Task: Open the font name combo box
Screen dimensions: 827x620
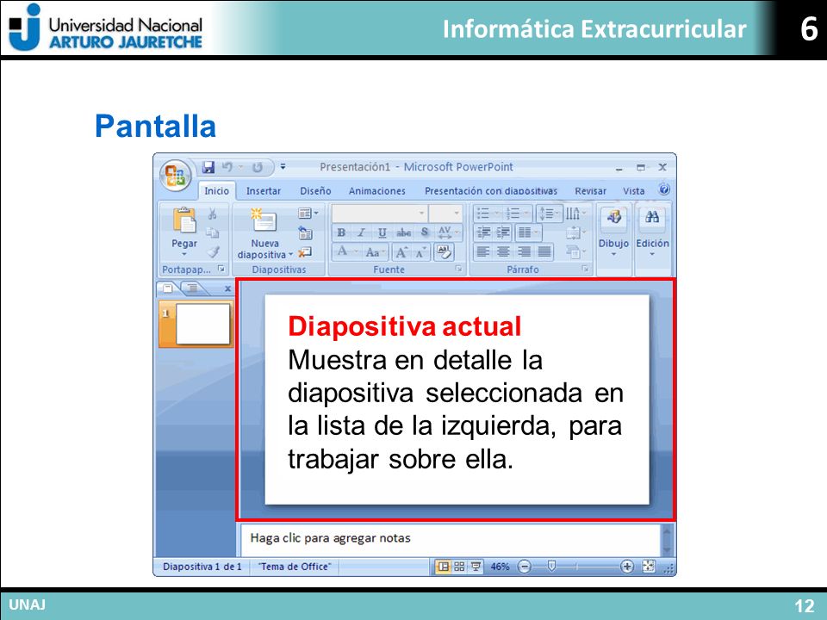Action: (379, 214)
